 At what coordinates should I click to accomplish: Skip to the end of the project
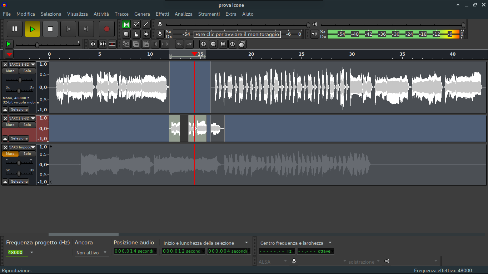coord(86,29)
